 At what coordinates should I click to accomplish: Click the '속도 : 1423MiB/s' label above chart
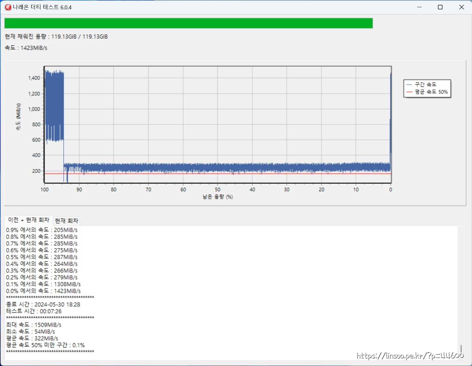pyautogui.click(x=26, y=48)
